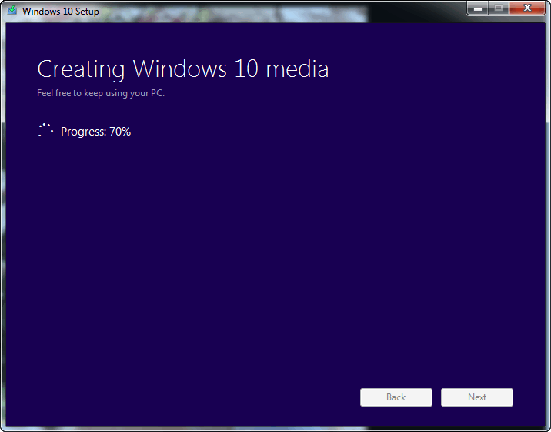The height and width of the screenshot is (432, 551).
Task: Click the Back button
Action: click(396, 397)
